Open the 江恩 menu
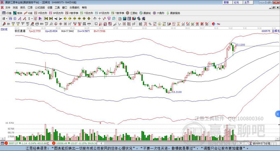The width and height of the screenshot is (280, 151). pyautogui.click(x=30, y=7)
